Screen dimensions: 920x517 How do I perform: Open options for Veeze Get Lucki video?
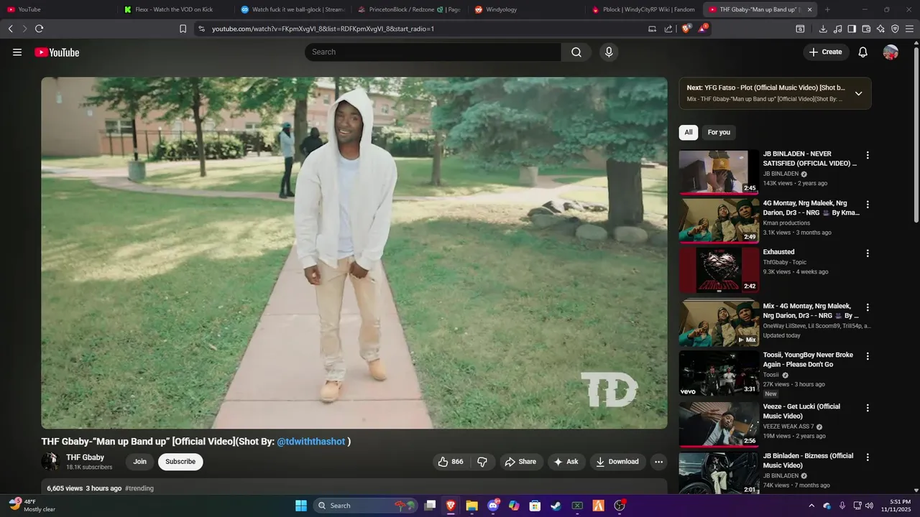point(868,408)
